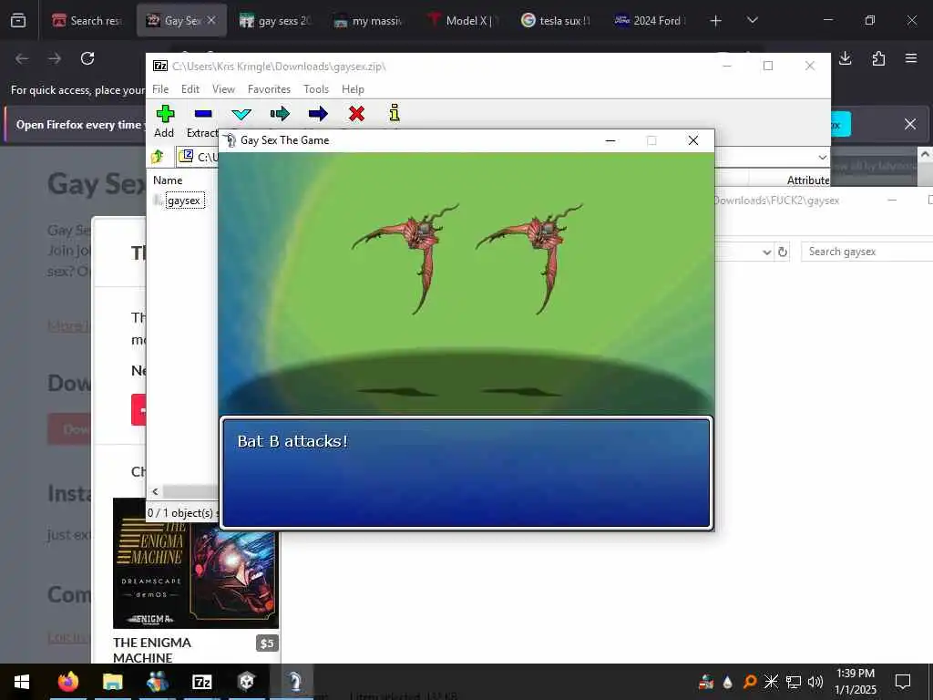933x700 pixels.
Task: Open the Tools menu in 7-Zip
Action: click(316, 89)
